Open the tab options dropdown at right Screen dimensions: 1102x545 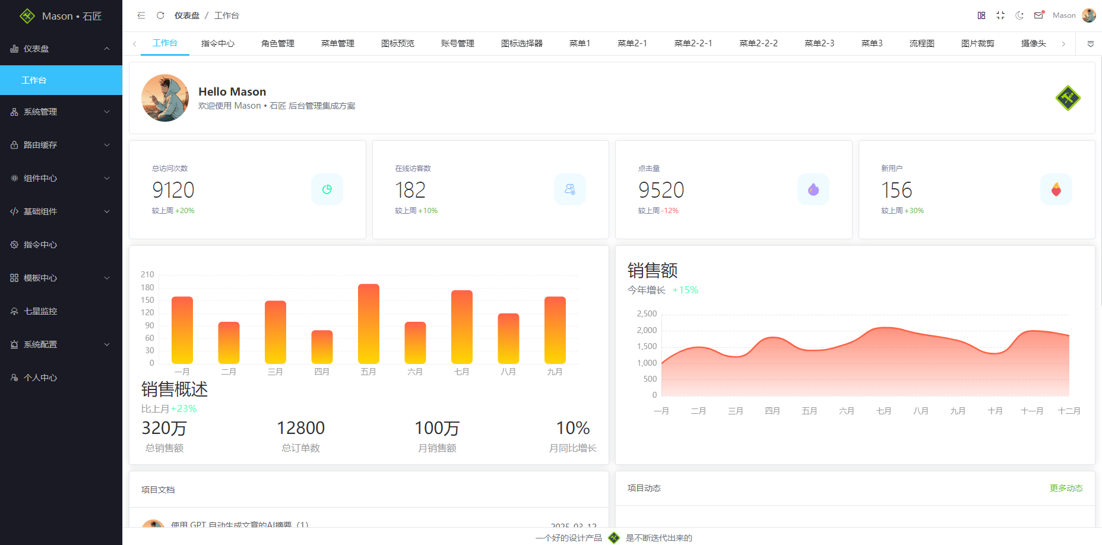coord(1091,44)
